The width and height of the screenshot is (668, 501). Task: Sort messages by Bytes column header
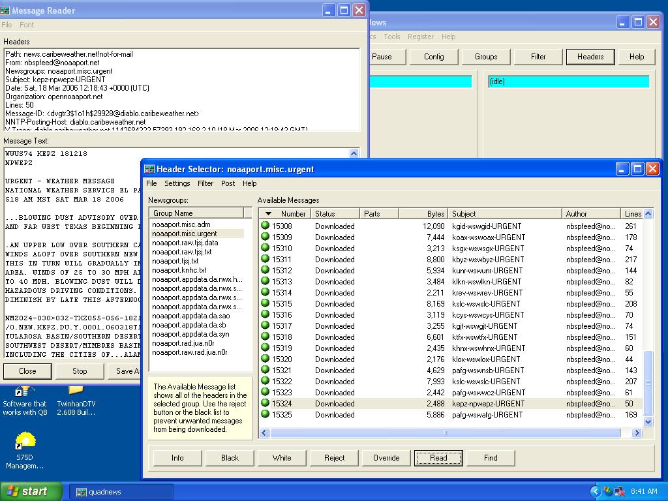click(x=423, y=213)
